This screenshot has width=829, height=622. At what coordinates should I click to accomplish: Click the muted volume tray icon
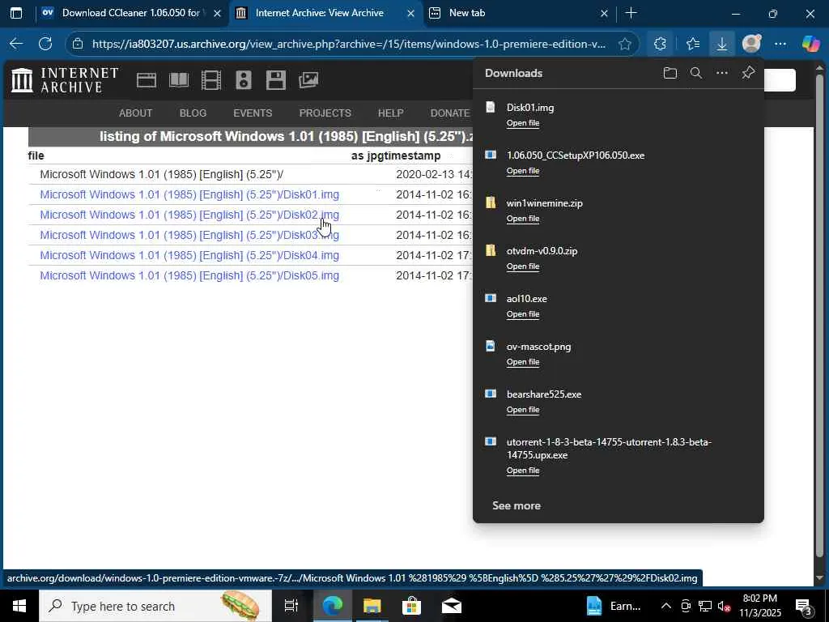(x=724, y=606)
